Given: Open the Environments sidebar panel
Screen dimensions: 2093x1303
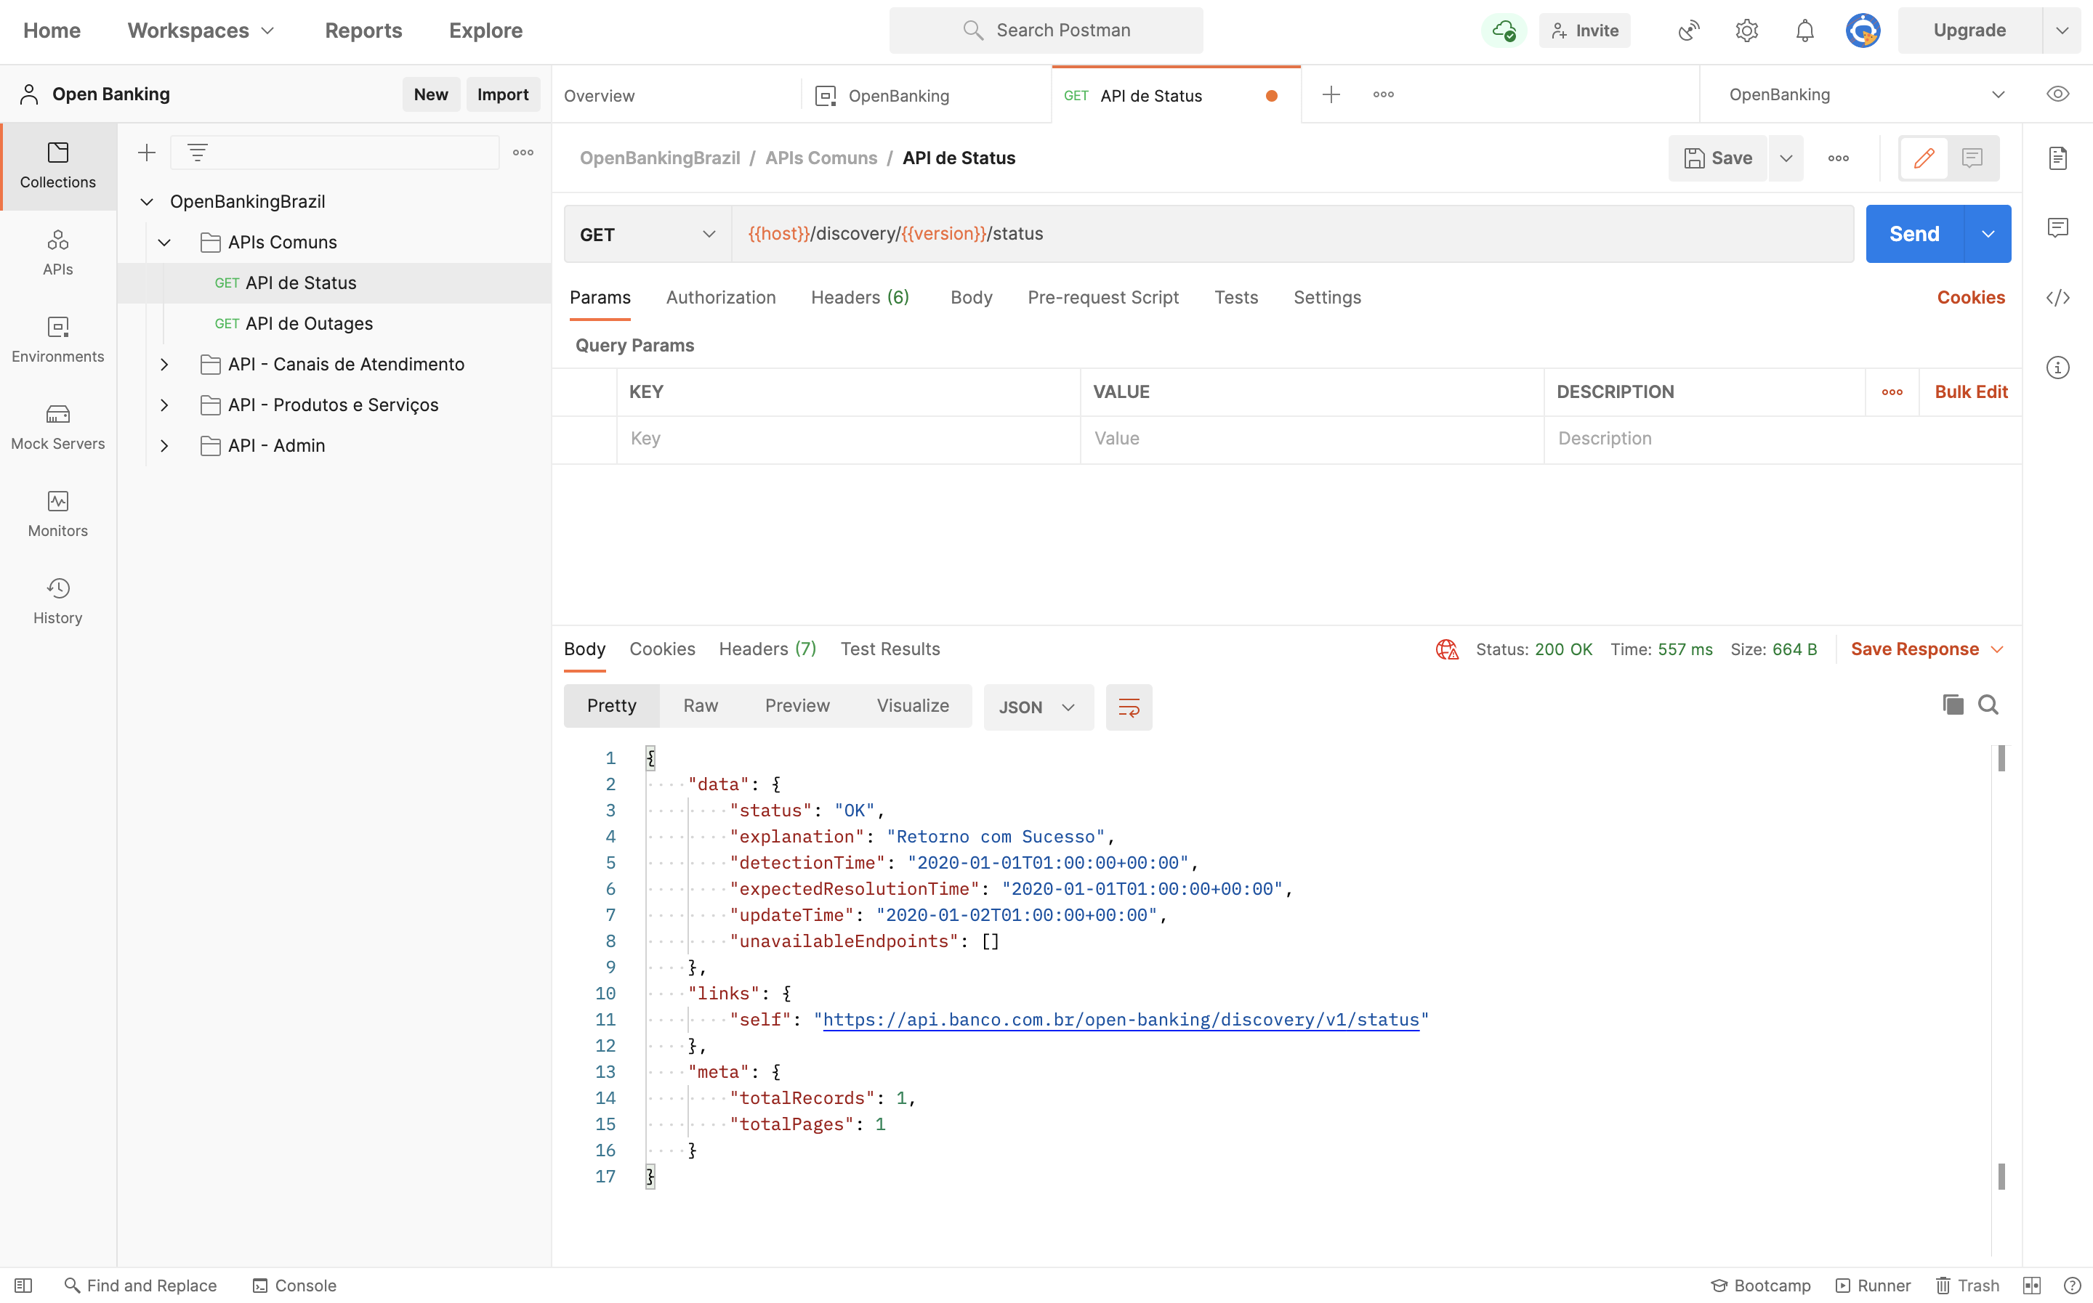Looking at the screenshot, I should pos(57,339).
